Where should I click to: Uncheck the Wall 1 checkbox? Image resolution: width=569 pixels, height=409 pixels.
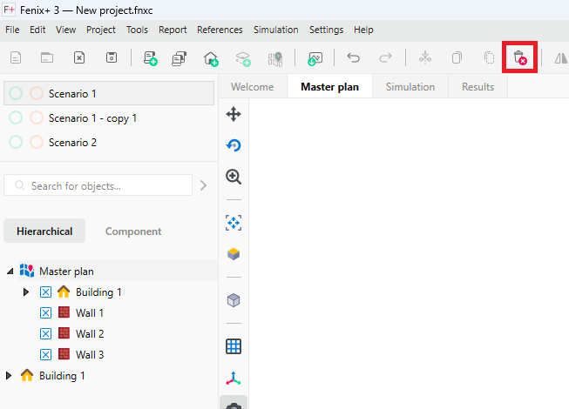[46, 313]
